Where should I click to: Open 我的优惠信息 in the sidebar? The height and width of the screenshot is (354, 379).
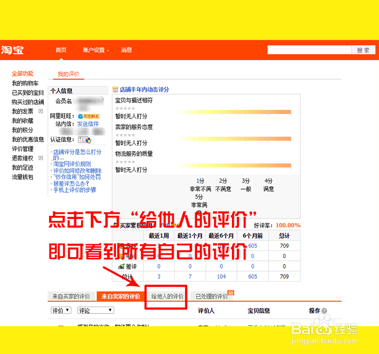coord(28,140)
